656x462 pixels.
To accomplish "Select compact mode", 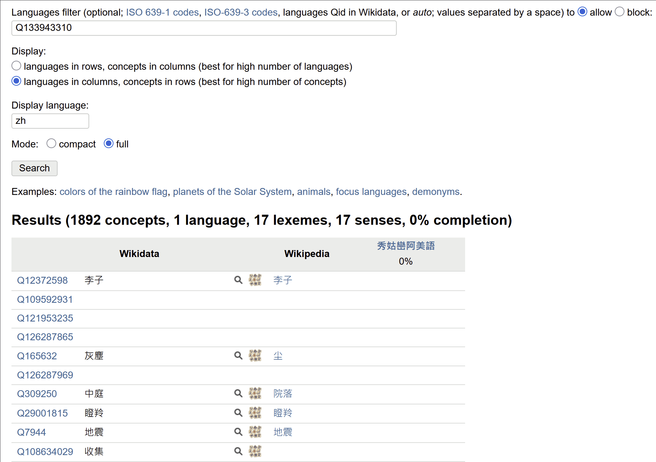I will point(51,144).
